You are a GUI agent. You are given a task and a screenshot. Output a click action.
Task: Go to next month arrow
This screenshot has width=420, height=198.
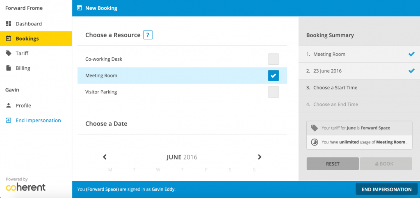pyautogui.click(x=259, y=157)
